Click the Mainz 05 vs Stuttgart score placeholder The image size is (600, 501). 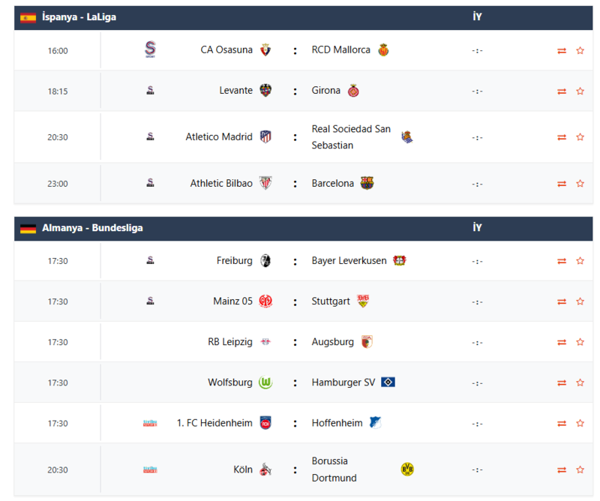click(x=477, y=302)
